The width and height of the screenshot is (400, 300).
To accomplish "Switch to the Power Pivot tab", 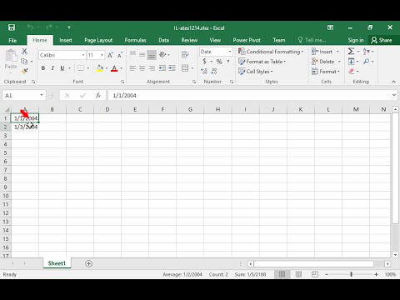I will (247, 40).
